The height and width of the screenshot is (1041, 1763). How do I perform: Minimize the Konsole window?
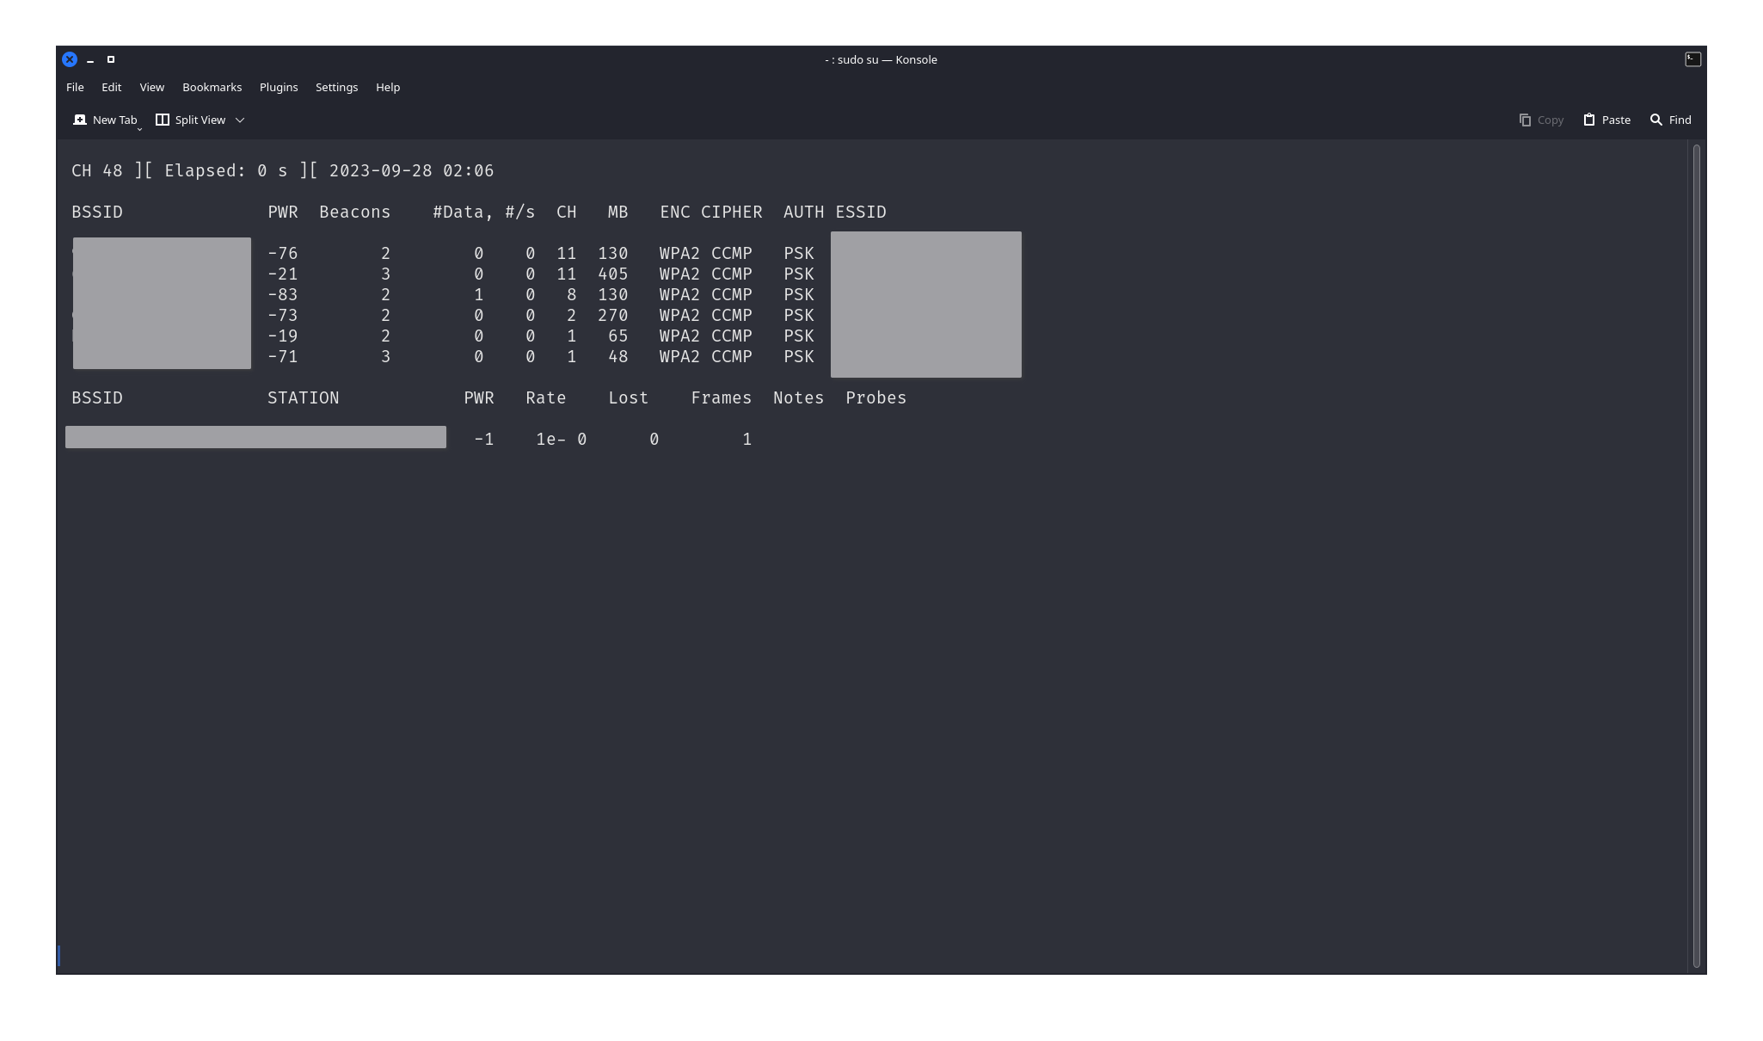tap(90, 59)
